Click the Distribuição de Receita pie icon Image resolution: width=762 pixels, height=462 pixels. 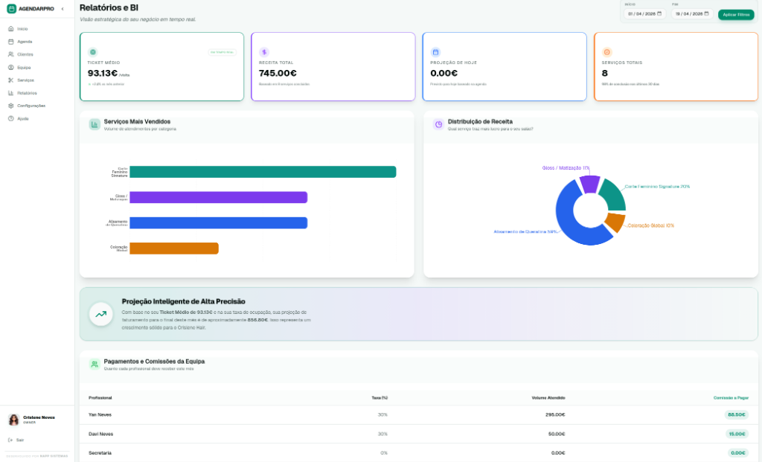pos(438,124)
